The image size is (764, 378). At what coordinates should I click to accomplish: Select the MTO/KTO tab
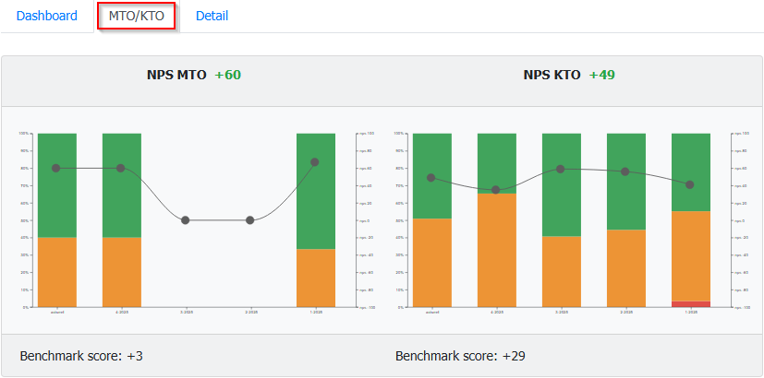(136, 16)
